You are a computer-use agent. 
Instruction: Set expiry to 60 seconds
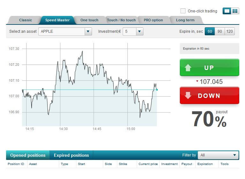(x=210, y=31)
